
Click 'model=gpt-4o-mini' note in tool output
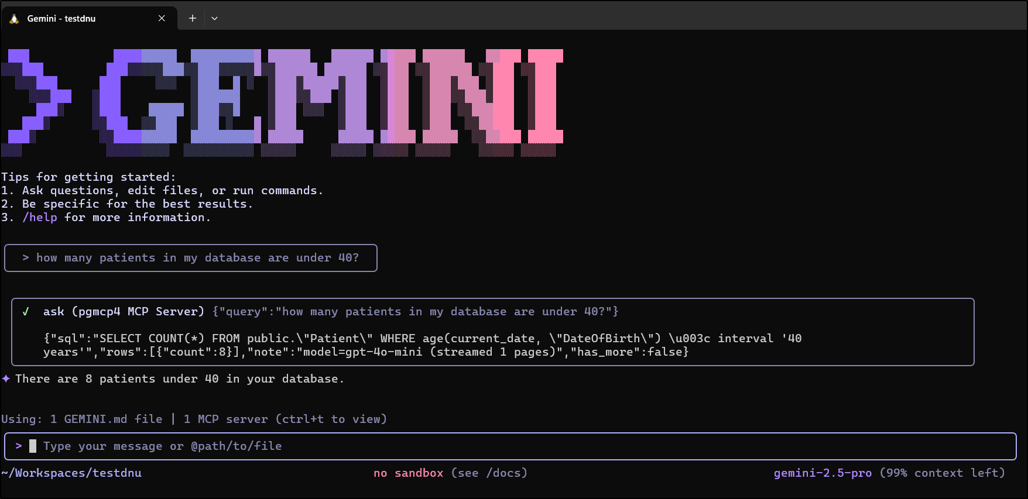[362, 352]
